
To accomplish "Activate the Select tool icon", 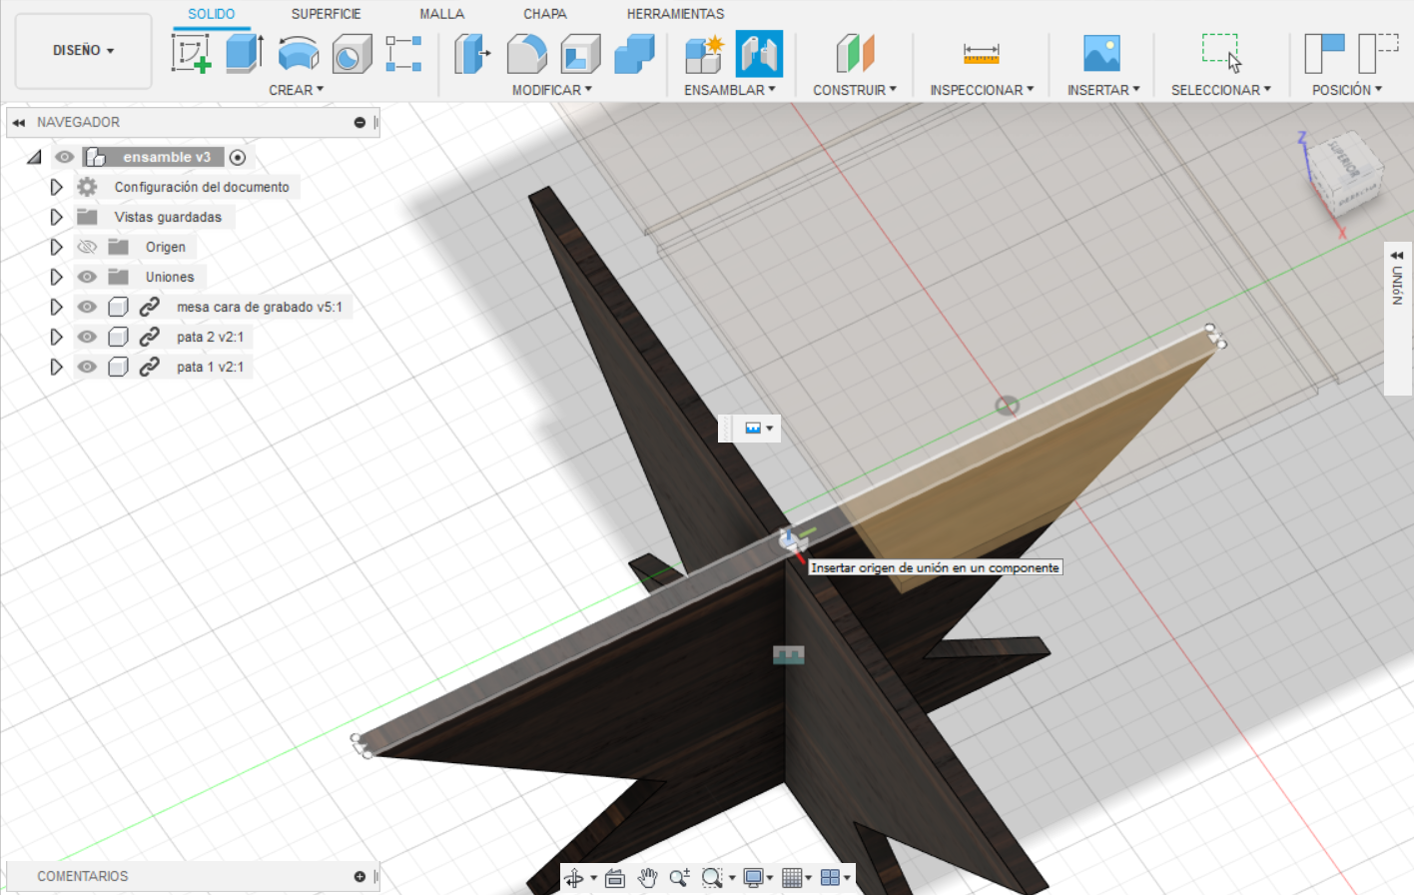I will 1221,54.
